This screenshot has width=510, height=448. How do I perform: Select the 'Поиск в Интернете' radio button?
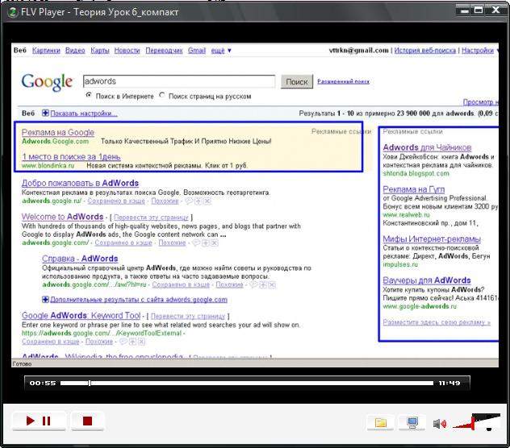click(x=89, y=95)
